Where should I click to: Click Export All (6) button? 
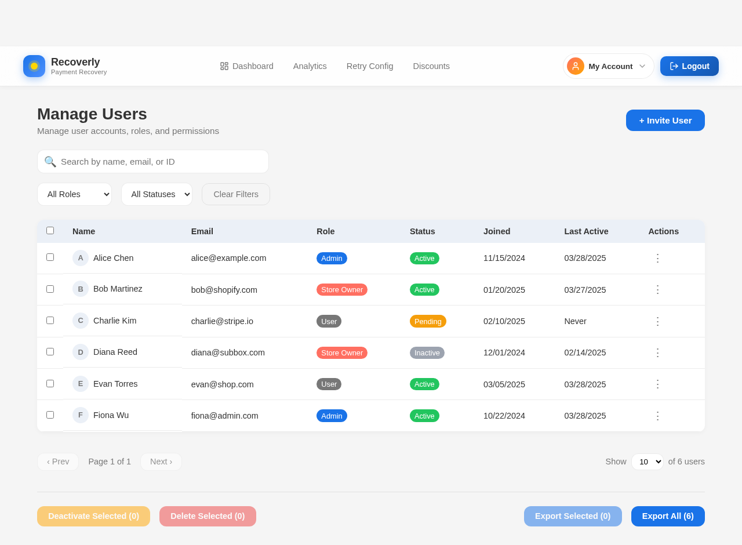click(668, 516)
